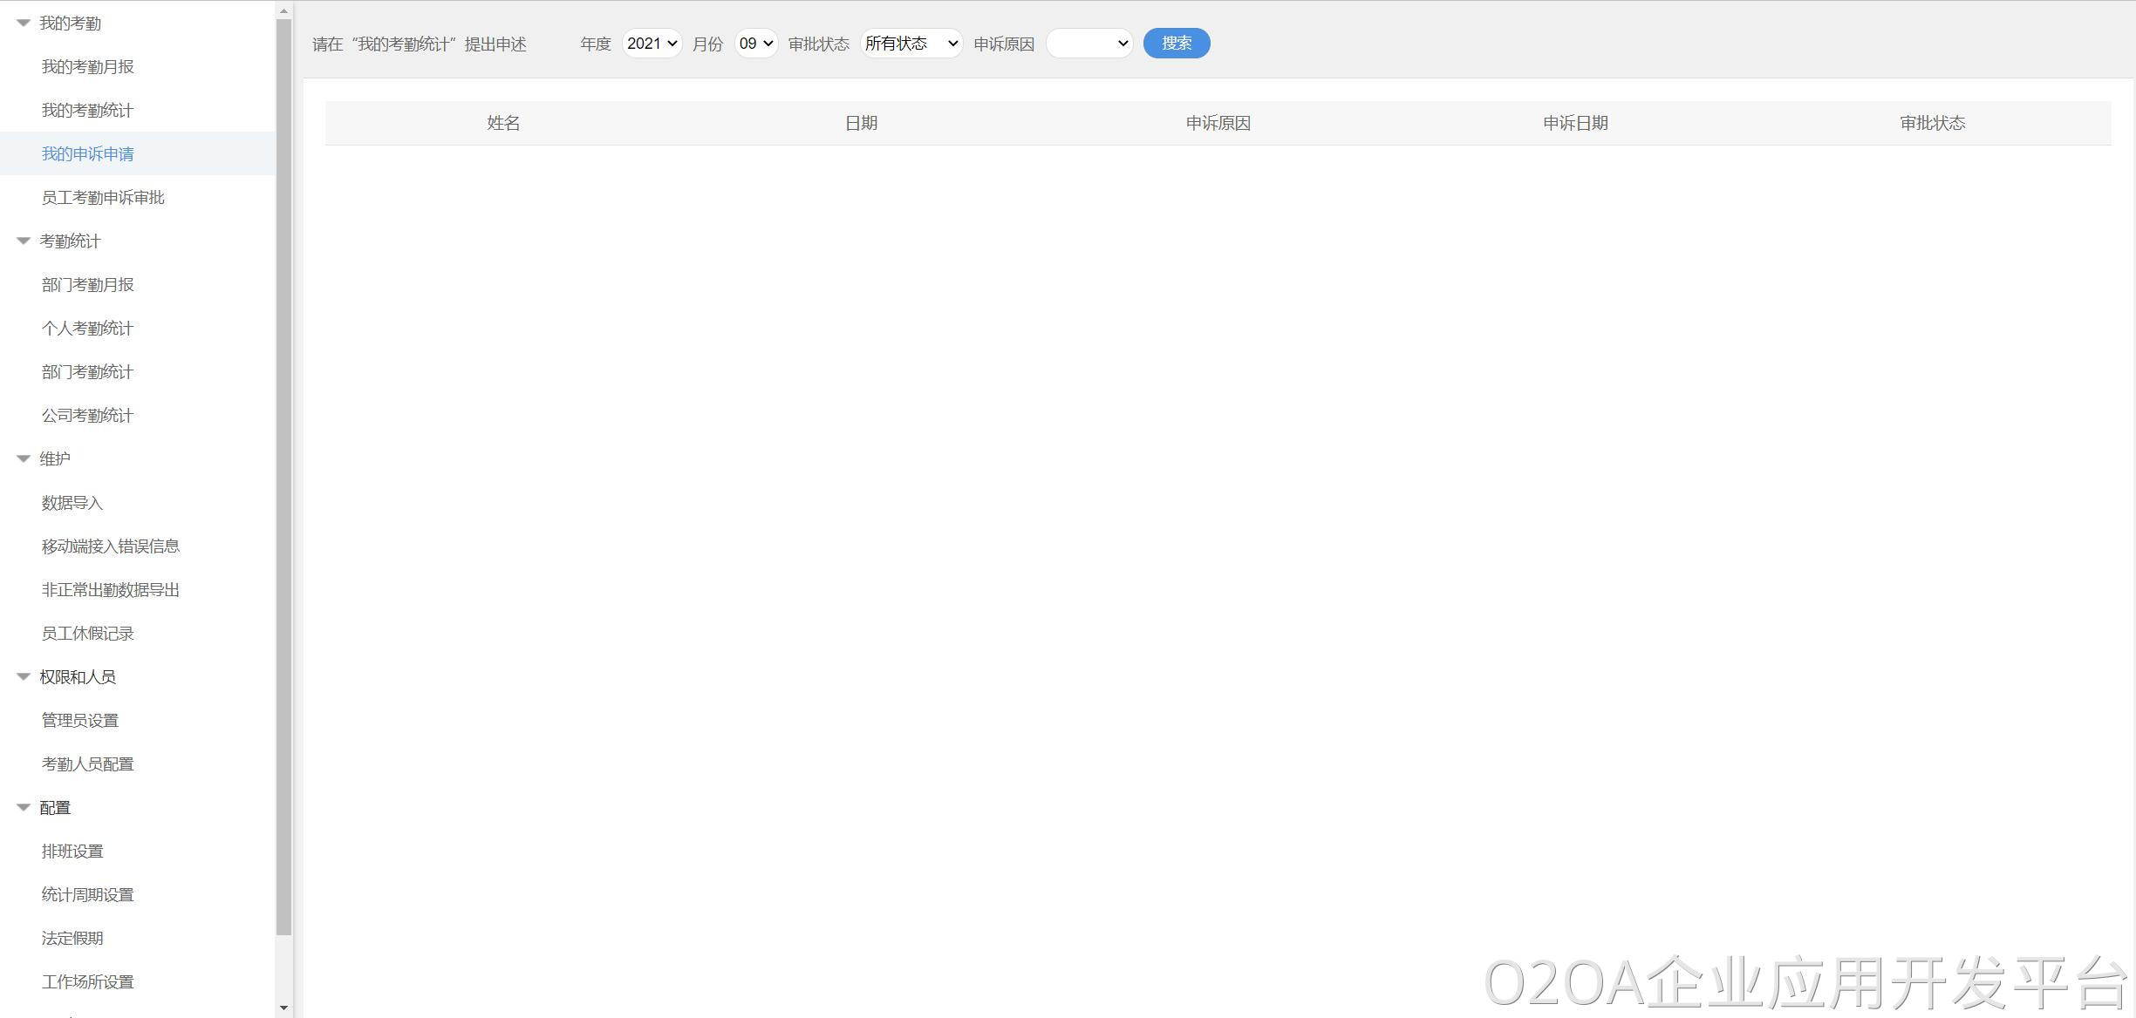
Task: Collapse the 配置 section triangle
Action: point(24,808)
